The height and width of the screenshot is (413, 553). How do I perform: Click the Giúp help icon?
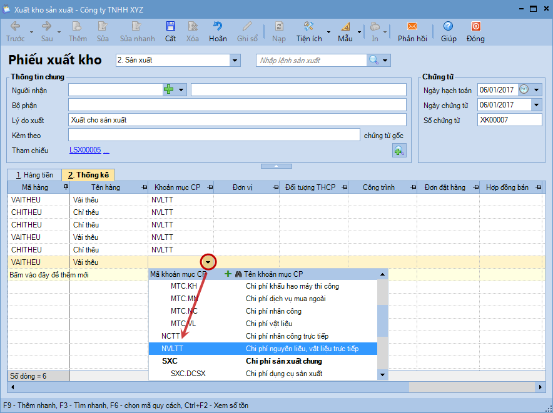[x=448, y=27]
